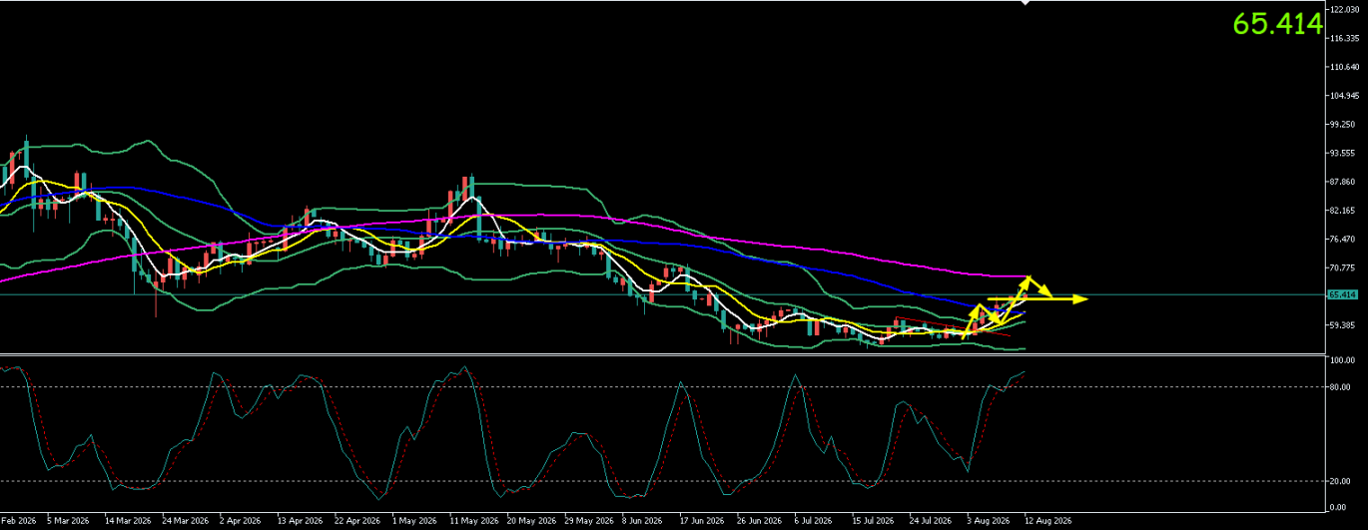Click the 116.335 price scale label
The width and height of the screenshot is (1368, 530).
pos(1344,38)
